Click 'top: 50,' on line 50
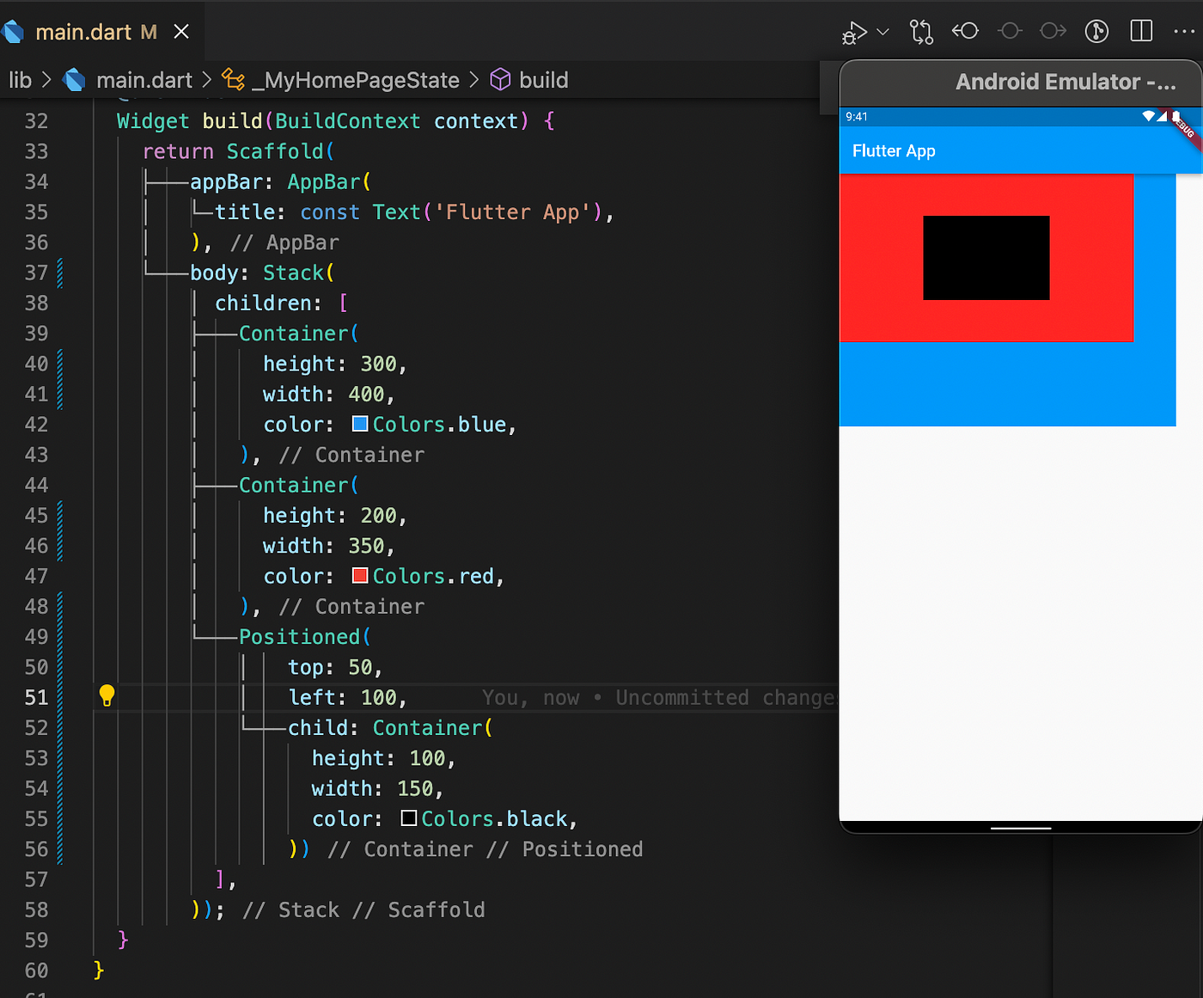The image size is (1203, 998). point(335,667)
